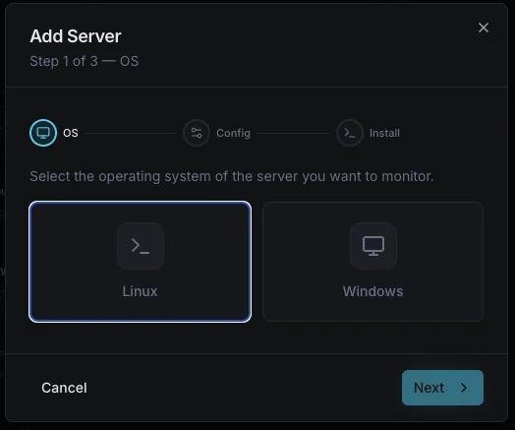Go to the OS step label
The height and width of the screenshot is (430, 515).
[71, 133]
